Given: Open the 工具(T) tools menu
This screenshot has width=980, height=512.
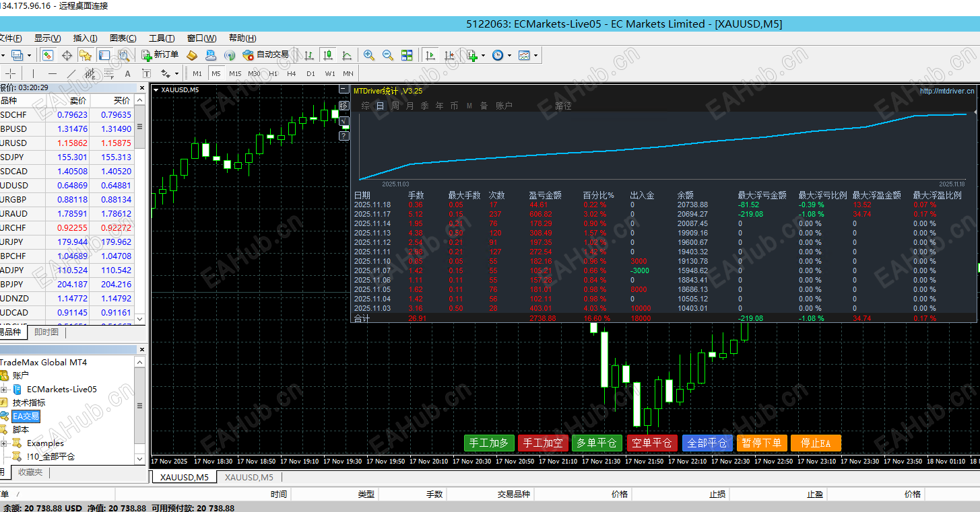Looking at the screenshot, I should (162, 38).
